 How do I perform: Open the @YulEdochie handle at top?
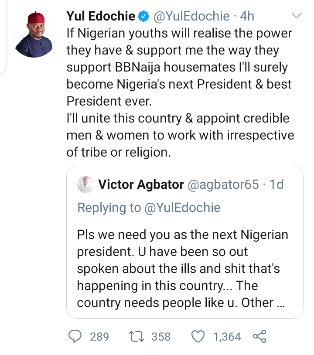pos(190,17)
